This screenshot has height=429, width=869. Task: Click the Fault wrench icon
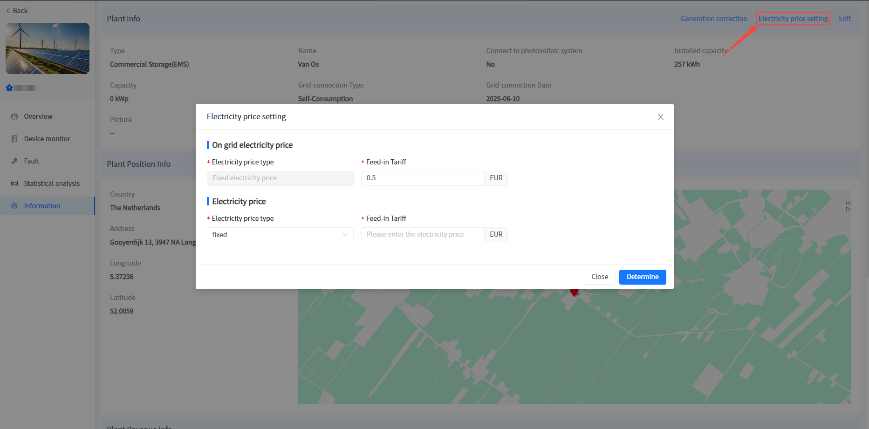click(14, 161)
